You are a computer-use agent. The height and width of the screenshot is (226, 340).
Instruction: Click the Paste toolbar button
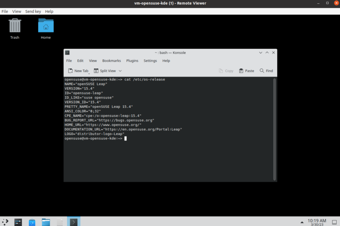coord(246,71)
